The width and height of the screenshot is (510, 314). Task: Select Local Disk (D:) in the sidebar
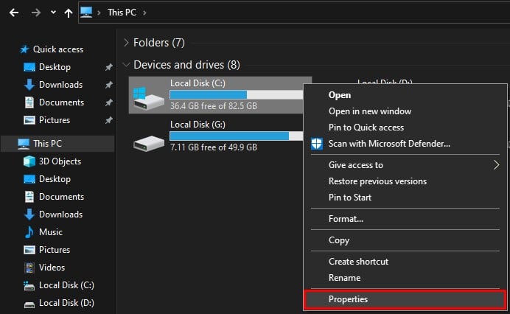66,303
